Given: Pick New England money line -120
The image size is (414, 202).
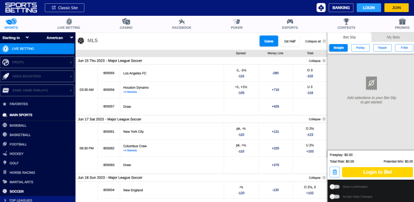Looking at the screenshot, I should (x=276, y=190).
